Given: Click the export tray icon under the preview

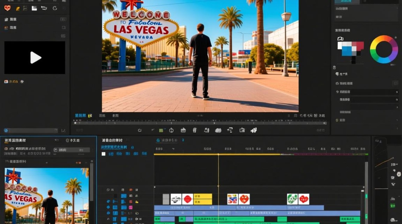Looking at the screenshot, I should coord(183,130).
